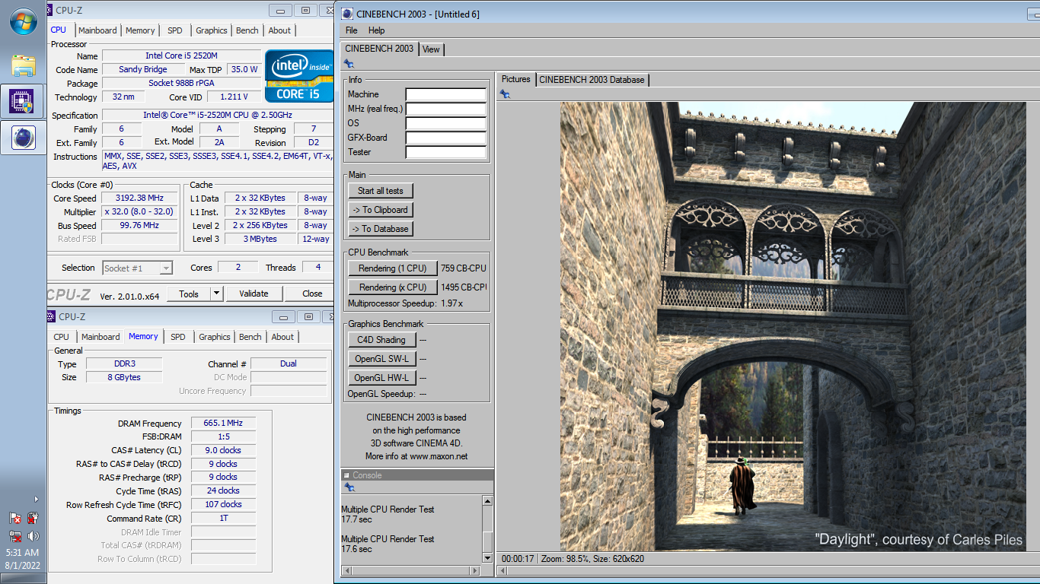Start the OpenGL HW-L test

(x=382, y=378)
